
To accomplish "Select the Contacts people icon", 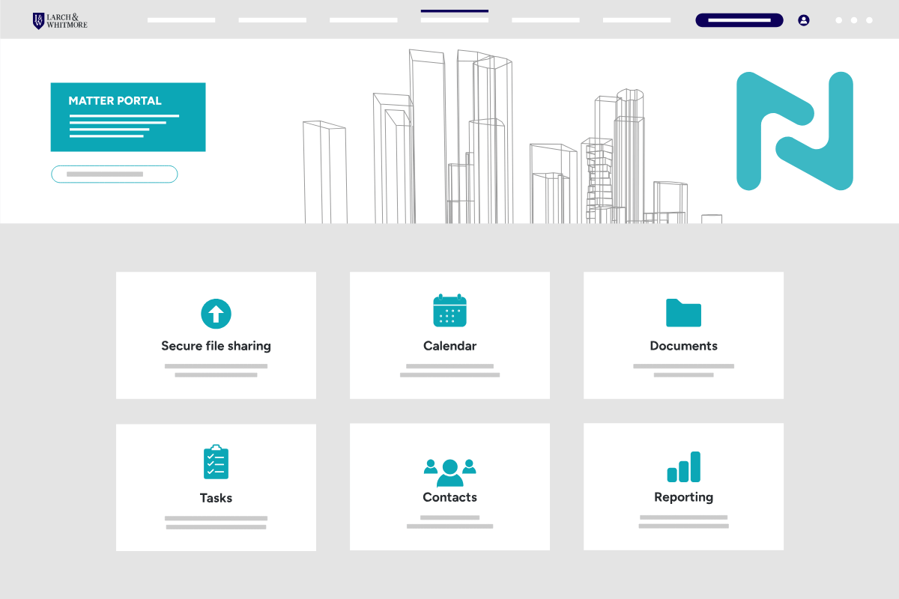I will 449,466.
